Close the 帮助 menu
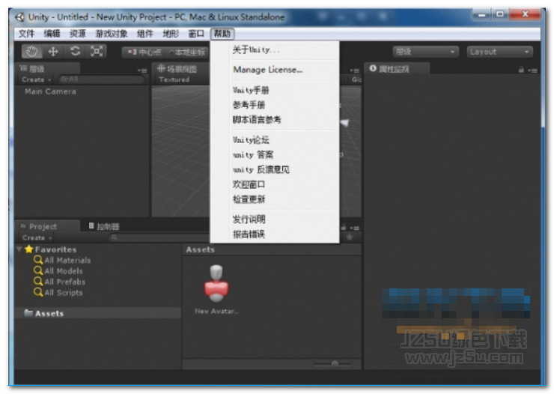 tap(222, 34)
